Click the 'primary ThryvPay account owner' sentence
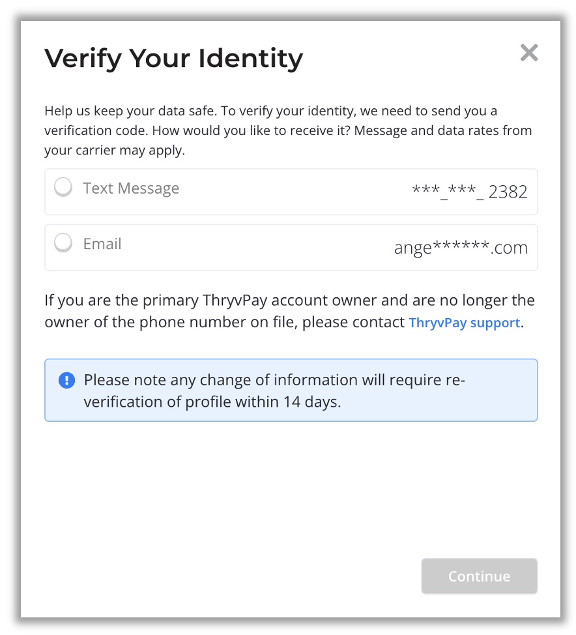Viewport: 576px width, 635px height. coord(195,301)
